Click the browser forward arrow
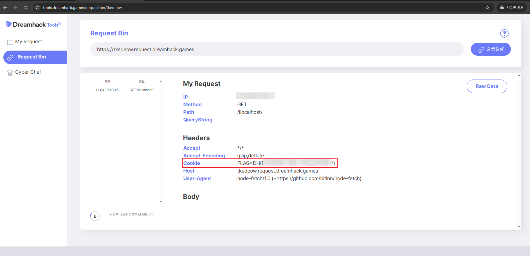530x256 pixels. pos(15,8)
